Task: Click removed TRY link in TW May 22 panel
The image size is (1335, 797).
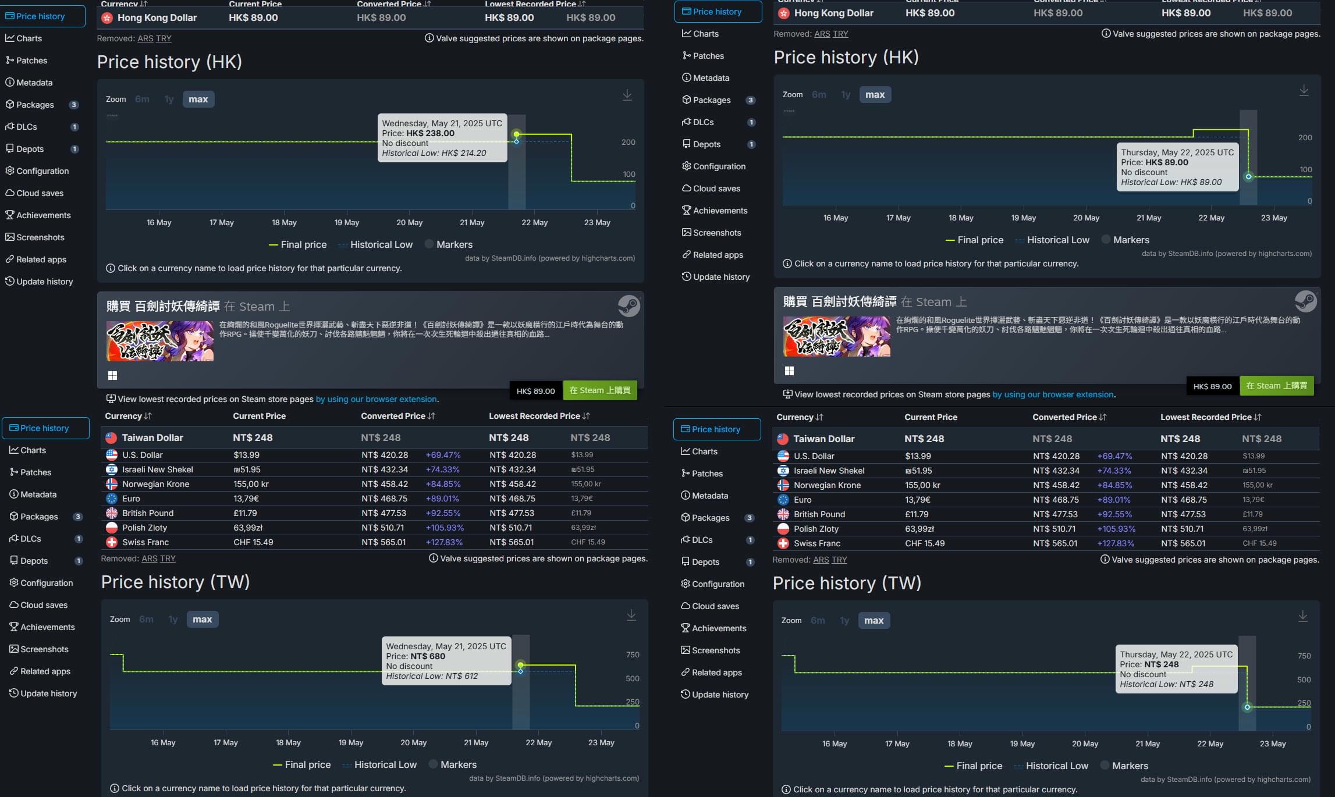Action: [839, 560]
